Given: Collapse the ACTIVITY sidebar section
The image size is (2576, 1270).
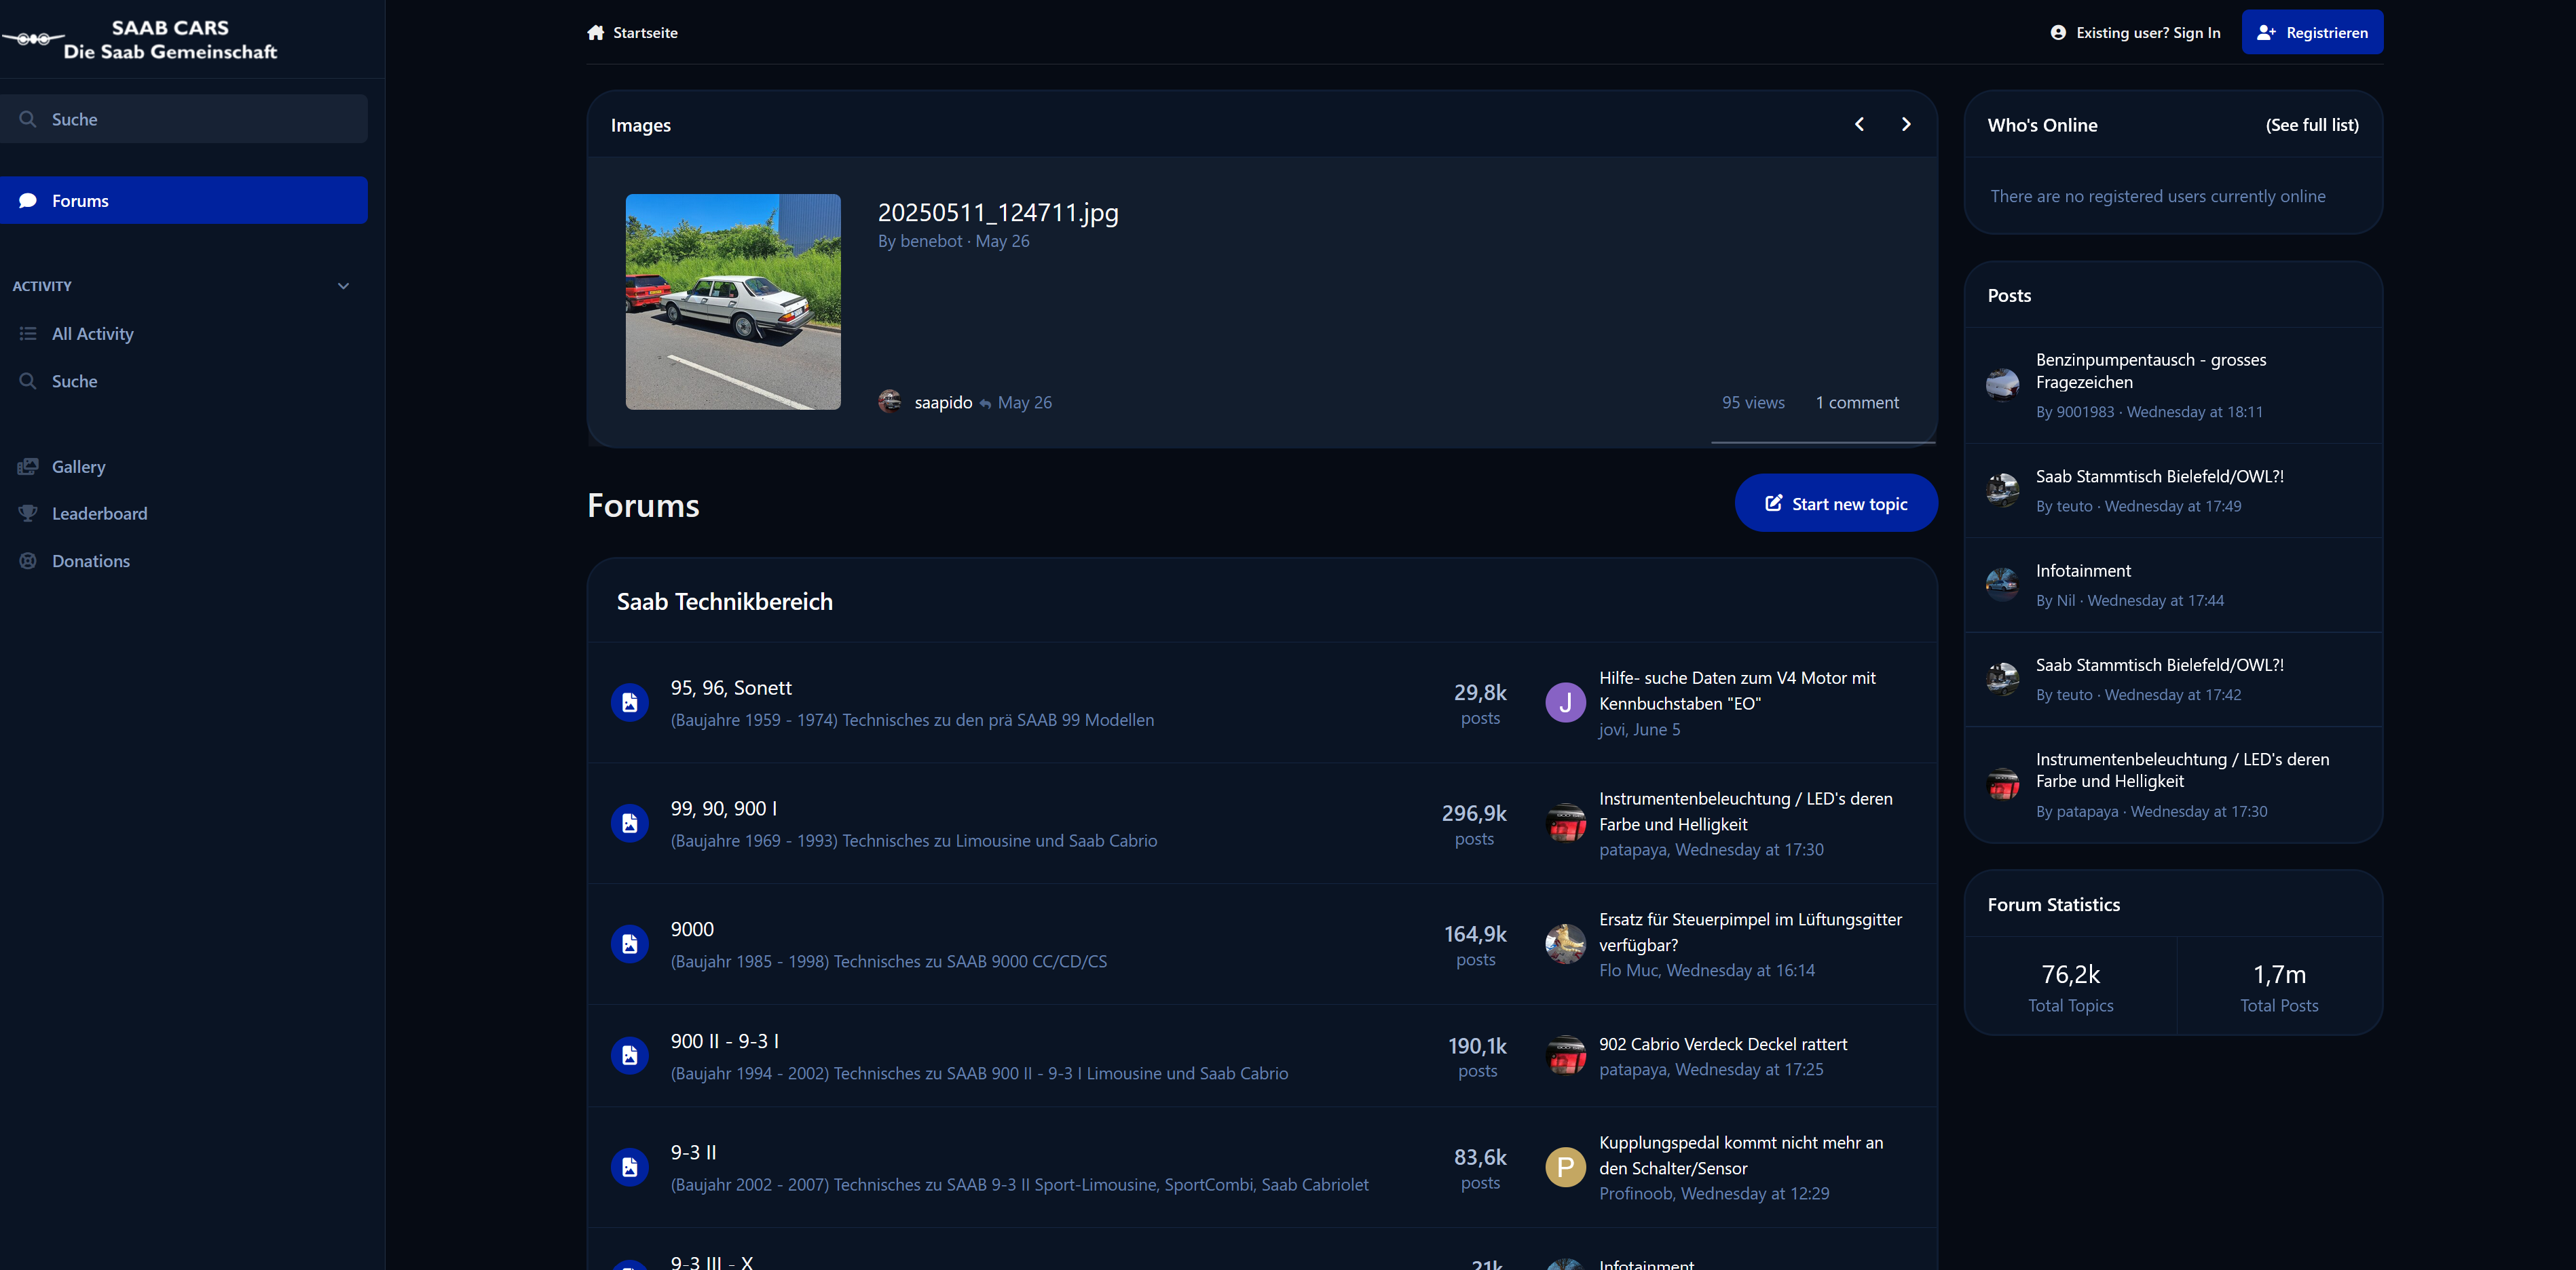Looking at the screenshot, I should (x=343, y=286).
